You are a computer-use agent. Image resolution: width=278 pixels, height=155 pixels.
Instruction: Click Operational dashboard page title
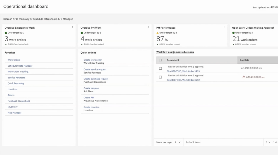coord(26,6)
